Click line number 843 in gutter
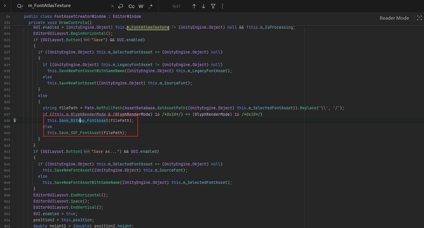This screenshot has height=228, width=424. point(7,151)
